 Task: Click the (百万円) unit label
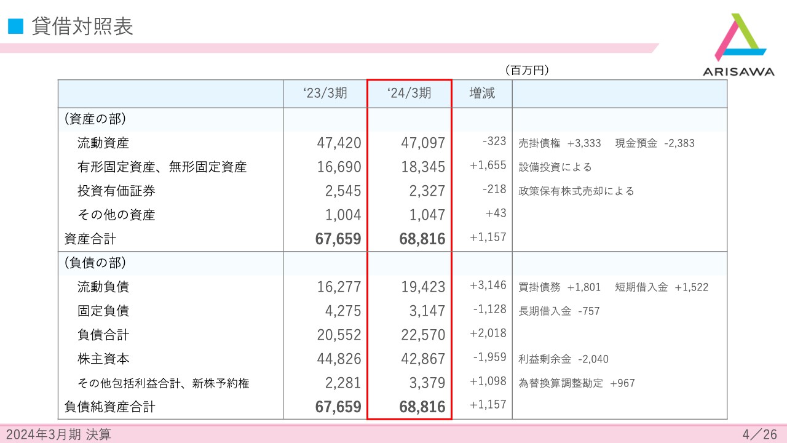(528, 70)
